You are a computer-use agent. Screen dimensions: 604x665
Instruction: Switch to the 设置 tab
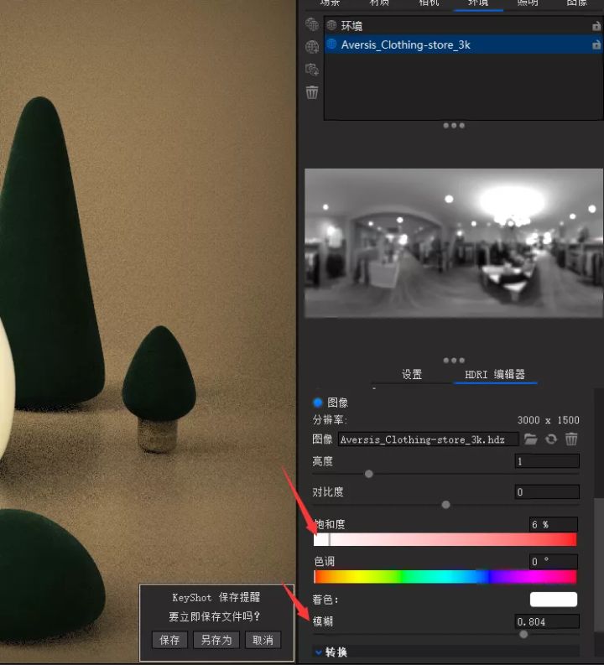click(411, 375)
